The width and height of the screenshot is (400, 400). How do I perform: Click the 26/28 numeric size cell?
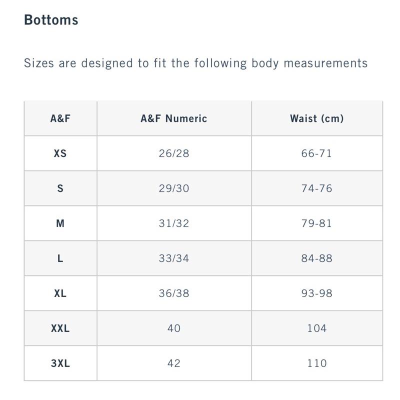[174, 153]
